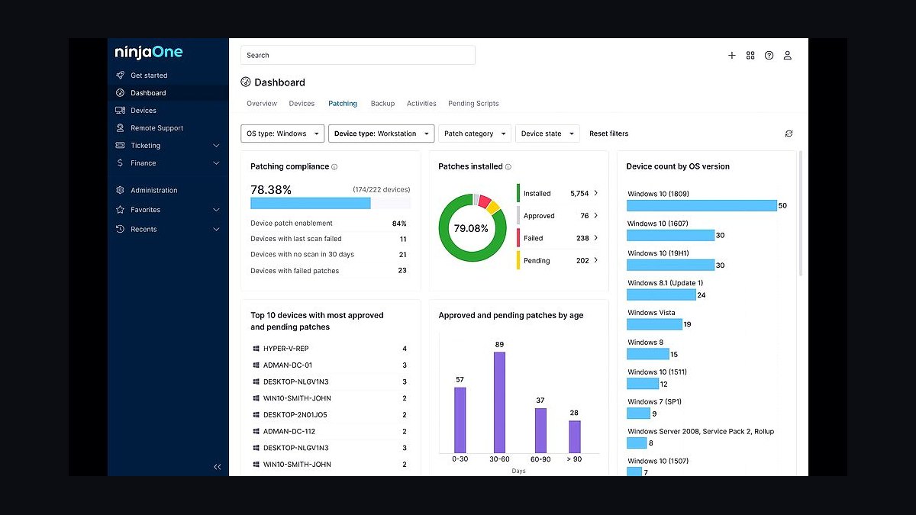Click the Windows icon beside ADMAN-DC-01
Screen dimensions: 916x515
coord(256,365)
